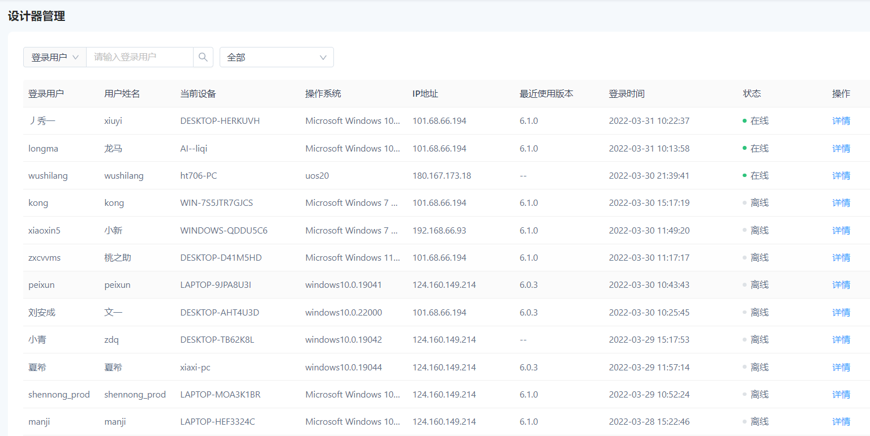View 详情 for shennong_prod user

point(841,394)
